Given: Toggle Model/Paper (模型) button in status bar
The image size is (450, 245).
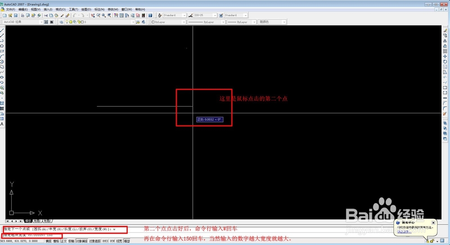Looking at the screenshot, I should (x=127, y=241).
